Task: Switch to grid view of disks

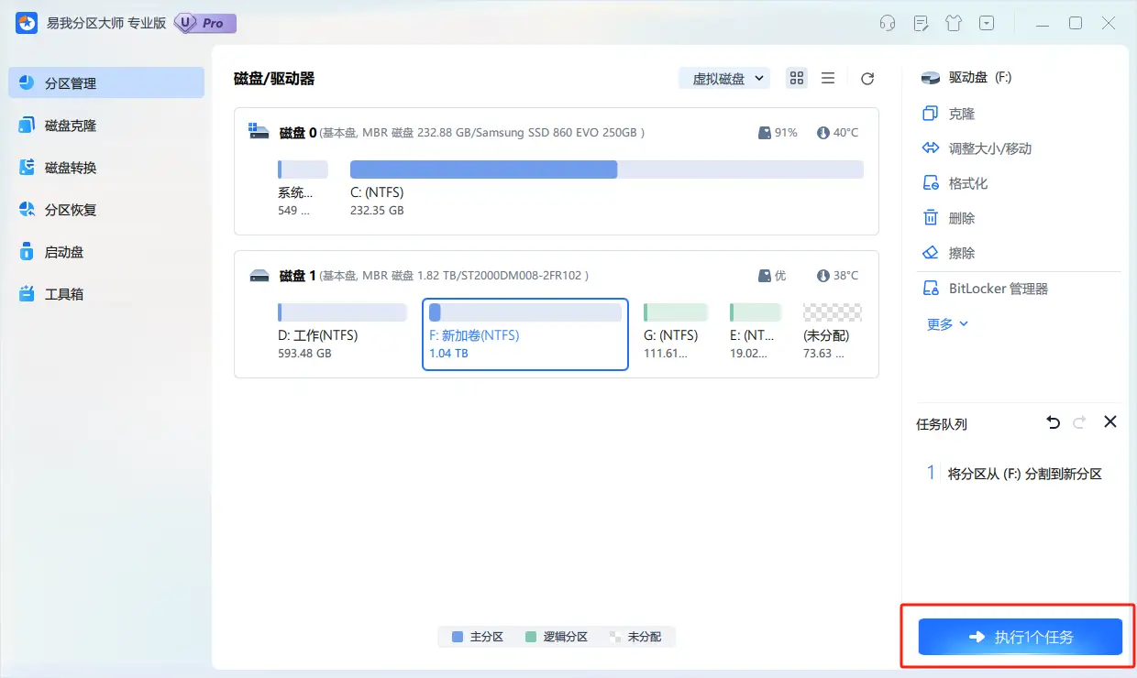Action: tap(796, 78)
